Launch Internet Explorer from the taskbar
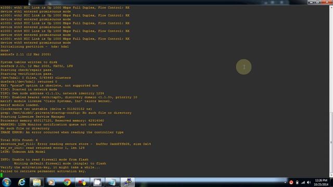 [x=22, y=182]
